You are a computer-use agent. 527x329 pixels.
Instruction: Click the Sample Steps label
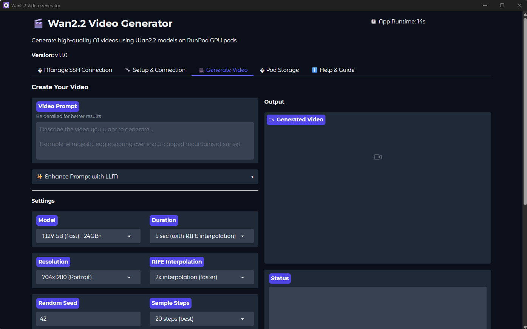click(170, 303)
